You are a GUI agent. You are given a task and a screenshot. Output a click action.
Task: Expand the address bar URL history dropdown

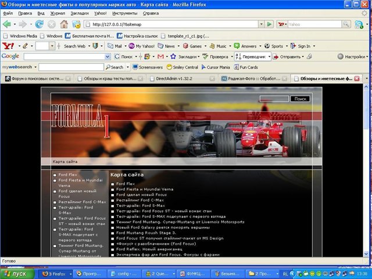tap(260, 24)
